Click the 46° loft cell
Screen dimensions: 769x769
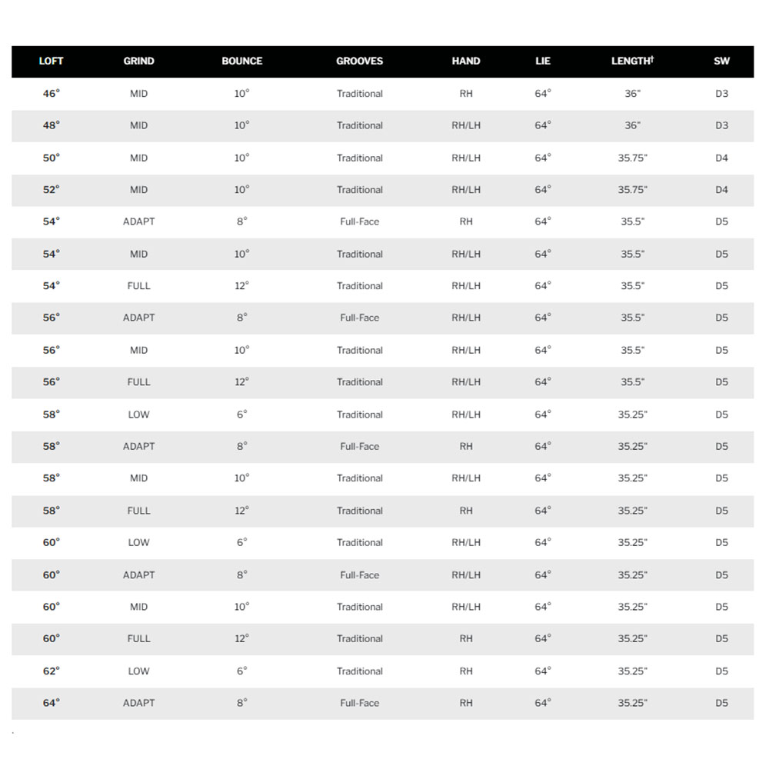click(x=51, y=94)
